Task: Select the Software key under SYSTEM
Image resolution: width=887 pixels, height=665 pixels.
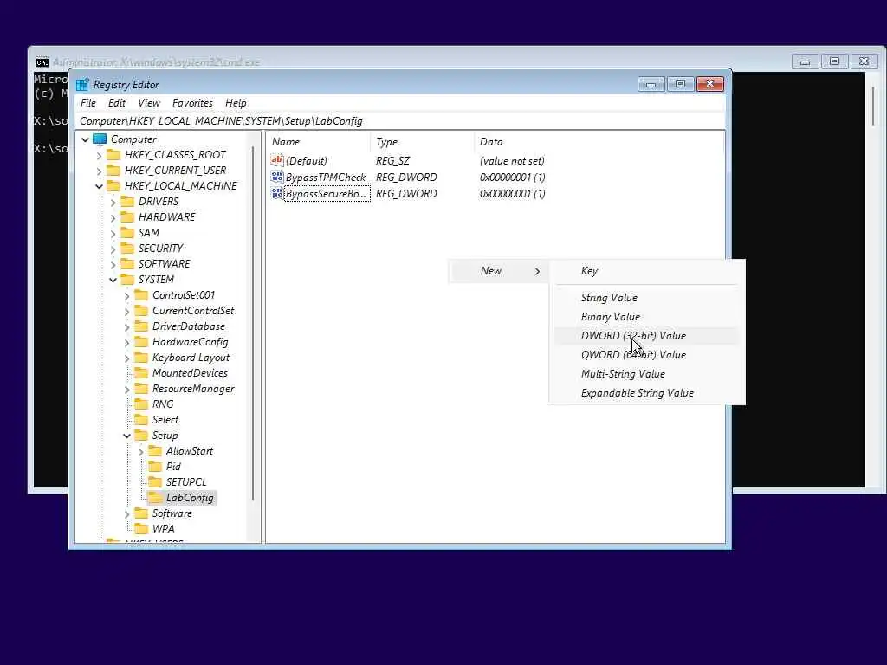Action: (172, 513)
